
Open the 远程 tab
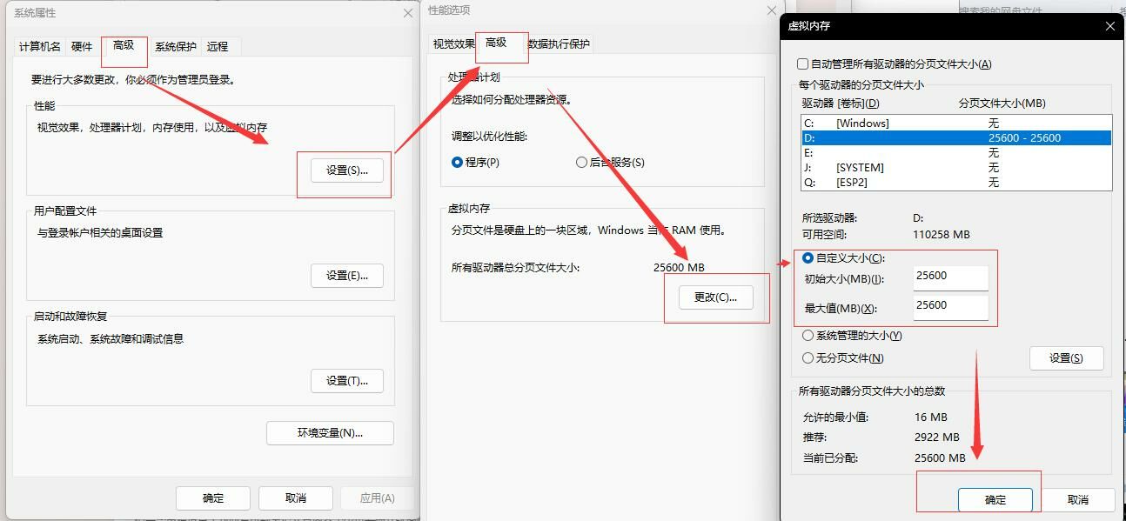pyautogui.click(x=218, y=47)
